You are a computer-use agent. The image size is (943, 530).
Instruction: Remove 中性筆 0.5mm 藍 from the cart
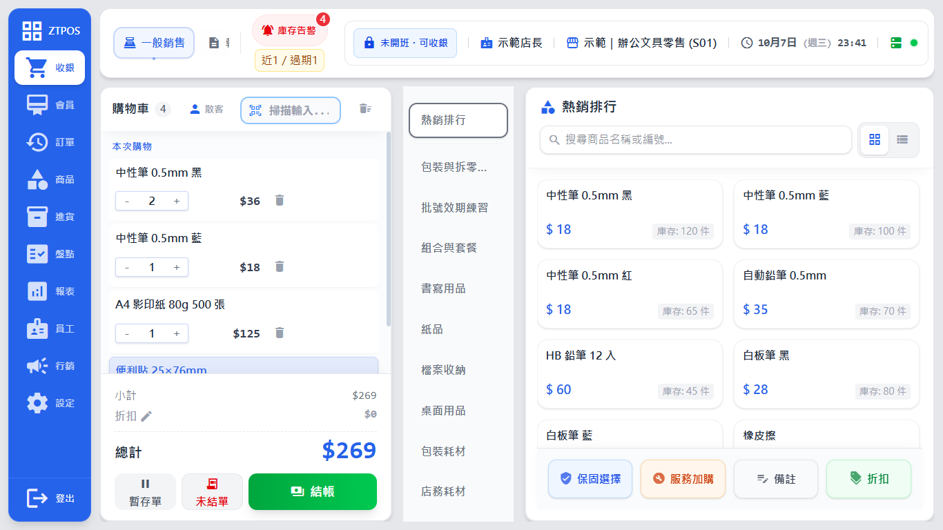click(x=280, y=266)
